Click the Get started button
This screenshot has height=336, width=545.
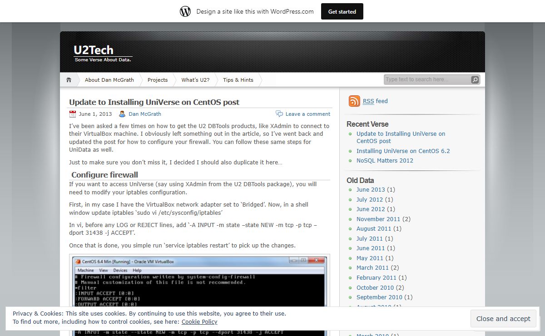pyautogui.click(x=342, y=11)
